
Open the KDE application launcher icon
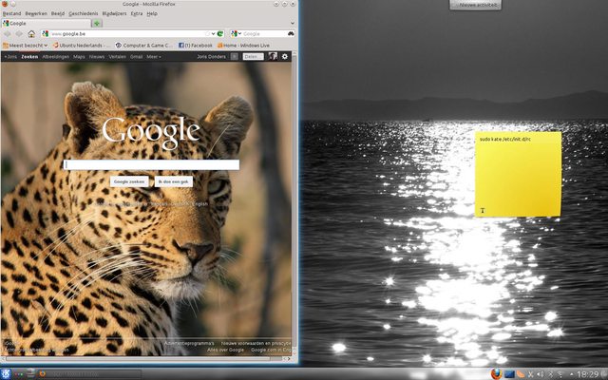click(7, 374)
